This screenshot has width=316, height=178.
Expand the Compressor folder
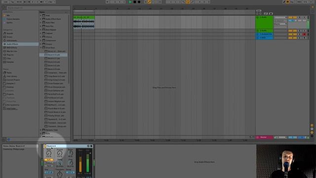[40, 41]
